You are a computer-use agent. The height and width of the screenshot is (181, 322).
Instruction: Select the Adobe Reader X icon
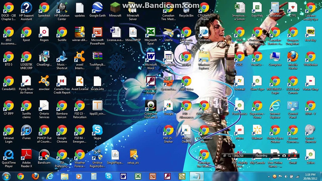click(x=26, y=159)
